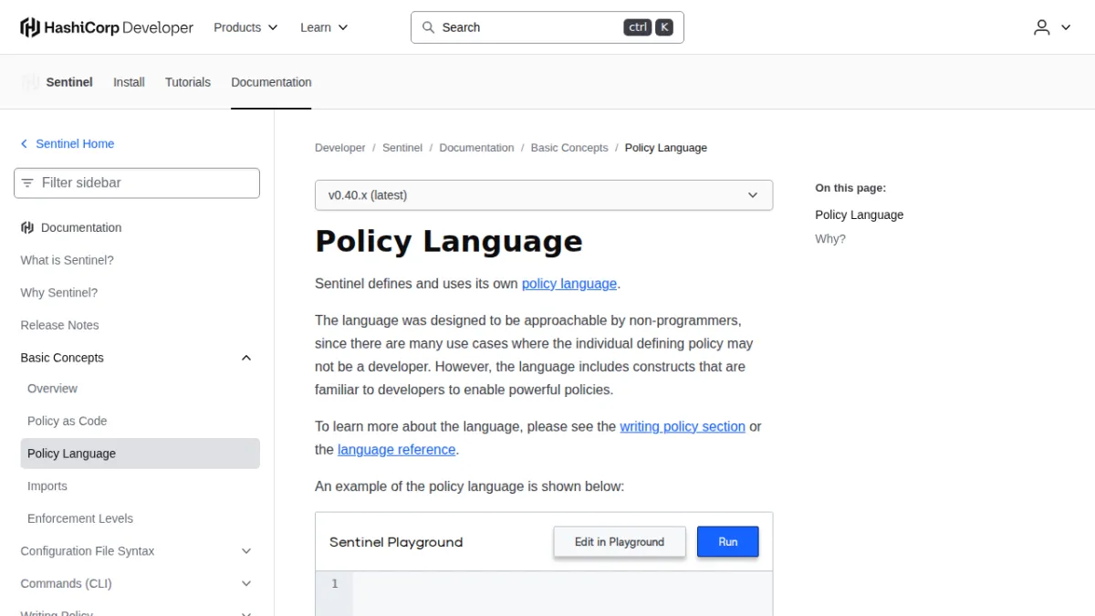
Task: Switch to the Tutorials tab
Action: click(x=188, y=82)
